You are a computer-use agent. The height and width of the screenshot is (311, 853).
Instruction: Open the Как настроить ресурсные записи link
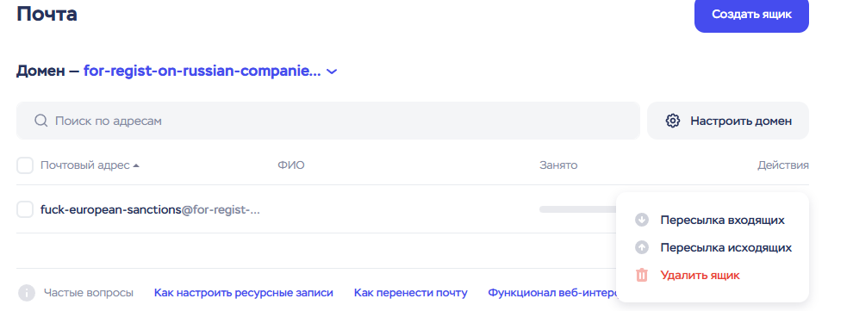tap(244, 293)
